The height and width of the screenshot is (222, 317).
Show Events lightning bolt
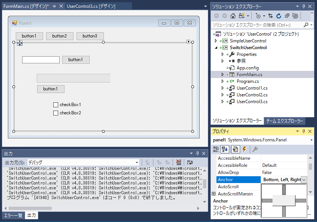pos(244,149)
